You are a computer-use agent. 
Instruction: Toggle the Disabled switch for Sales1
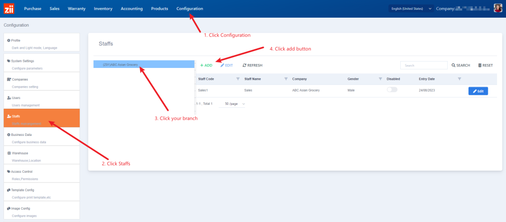392,90
